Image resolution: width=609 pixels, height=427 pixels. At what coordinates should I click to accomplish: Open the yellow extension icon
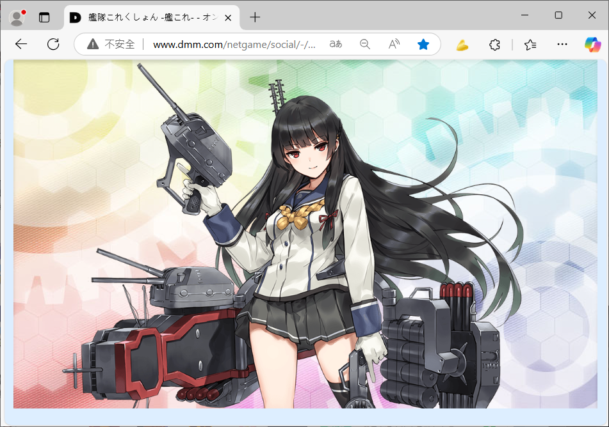462,45
